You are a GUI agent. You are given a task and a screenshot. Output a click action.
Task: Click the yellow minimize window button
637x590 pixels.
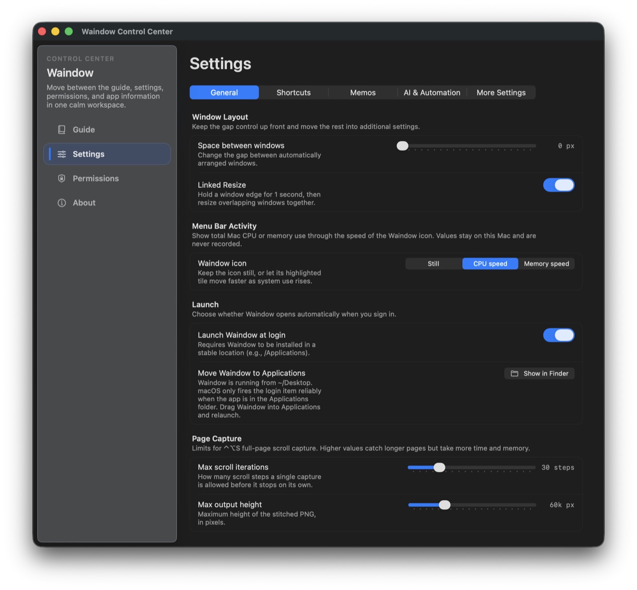pyautogui.click(x=55, y=31)
